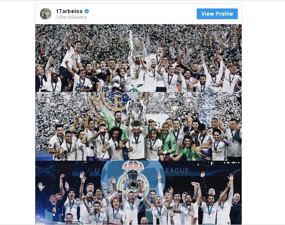The image size is (285, 225).
Task: Click the 17arbeloa profile avatar
Action: pyautogui.click(x=46, y=14)
